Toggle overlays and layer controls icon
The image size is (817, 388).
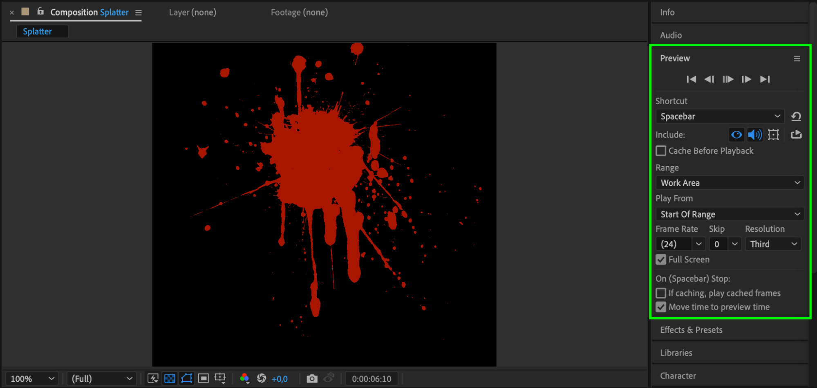pos(773,135)
